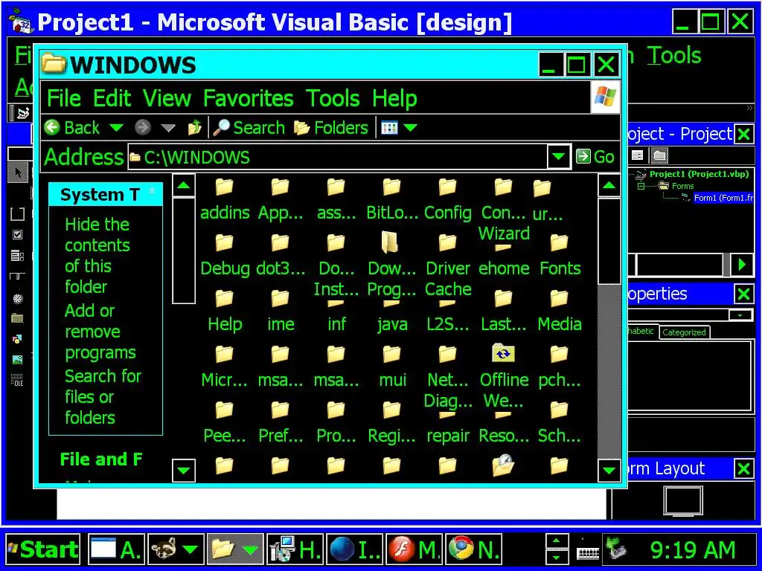Screen dimensions: 762x571
Task: Expand the Address bar dropdown
Action: tap(558, 156)
